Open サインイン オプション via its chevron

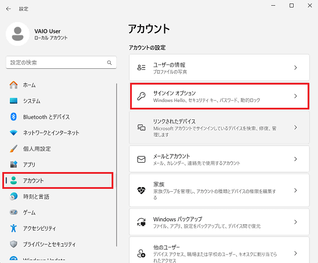[x=295, y=96]
